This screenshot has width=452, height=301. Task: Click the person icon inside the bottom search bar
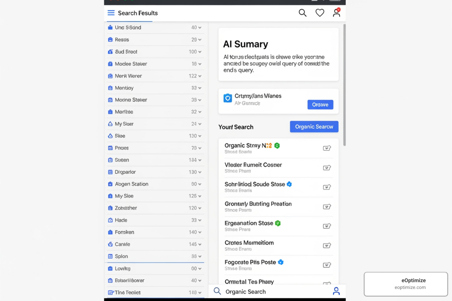336,291
